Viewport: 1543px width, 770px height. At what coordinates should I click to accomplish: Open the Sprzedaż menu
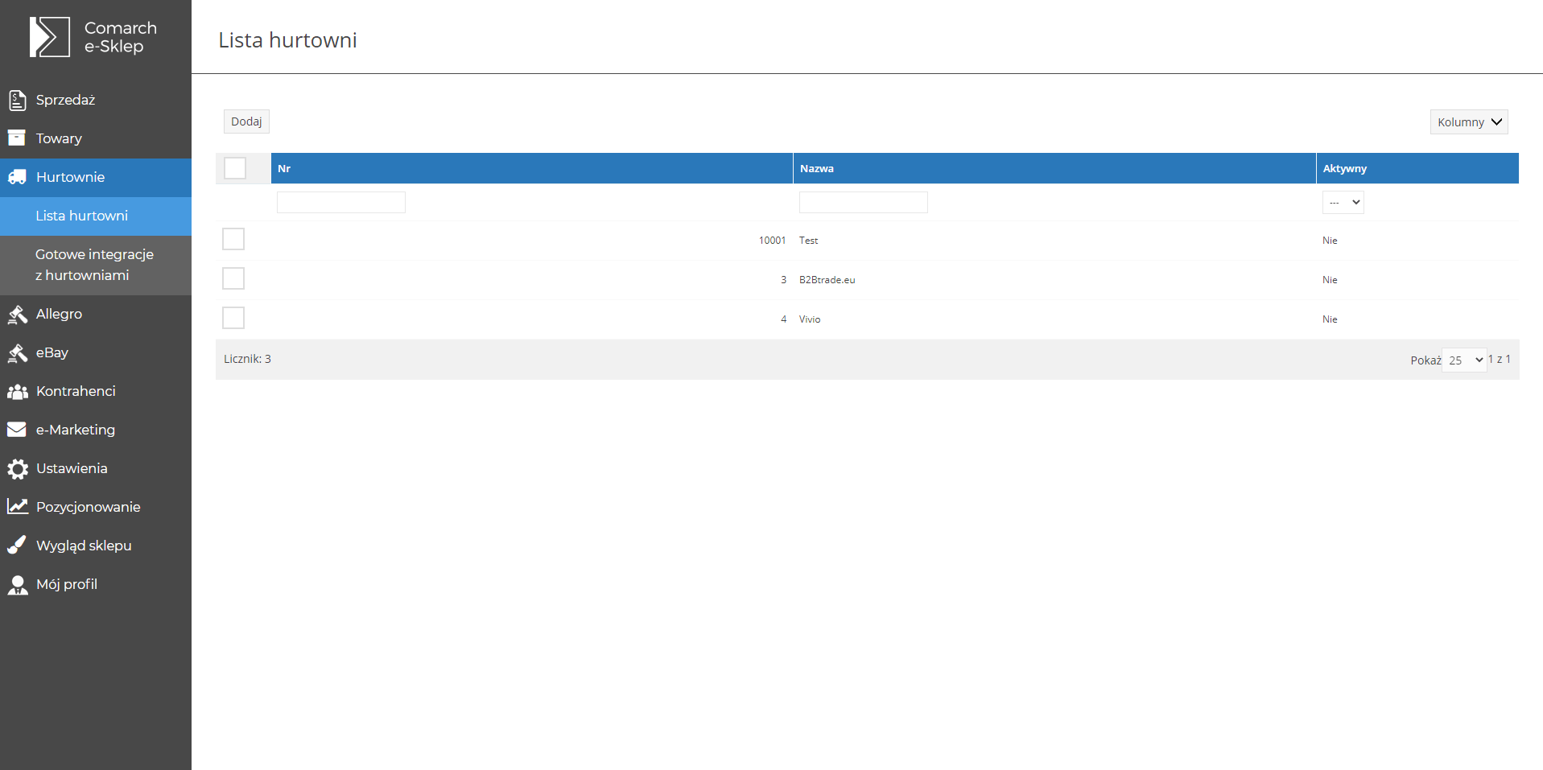click(96, 100)
